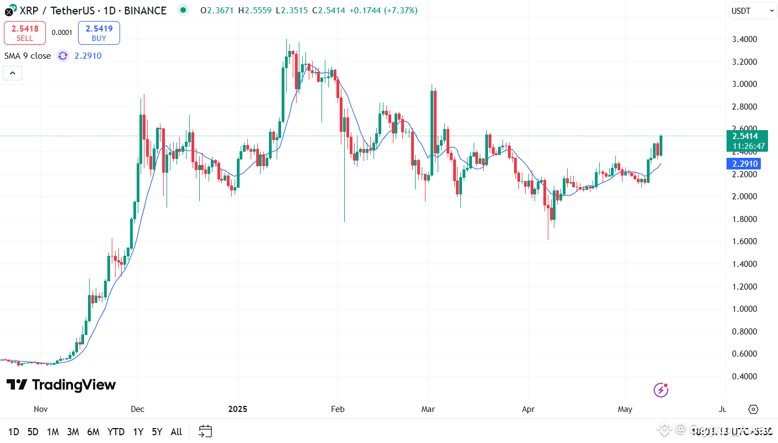Click the blue BUY 2.5419 button
The height and width of the screenshot is (443, 778).
pos(98,33)
